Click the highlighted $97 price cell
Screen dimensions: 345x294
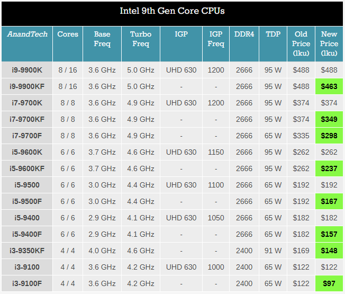329,283
